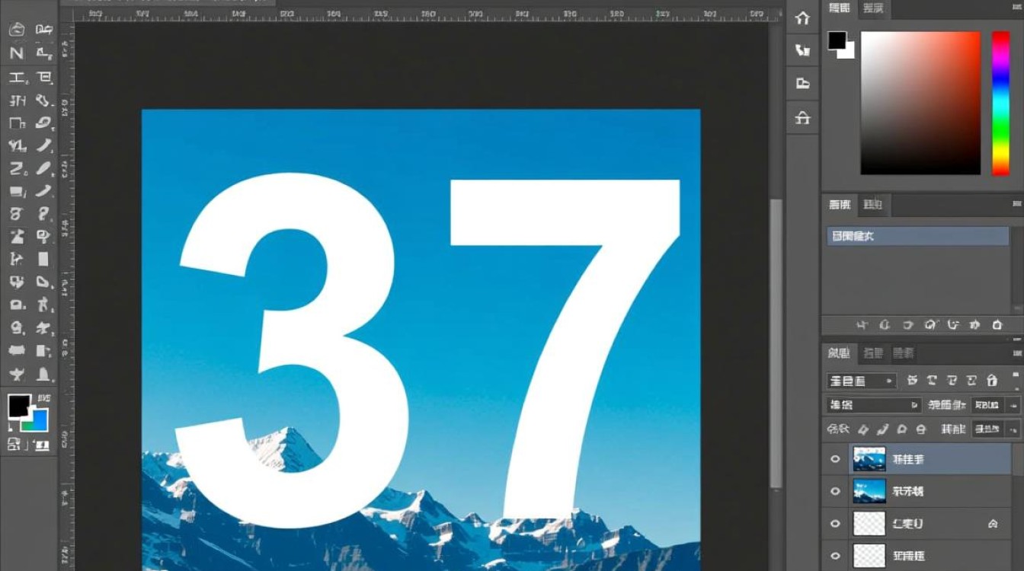Click the white background swatch in Color panel
Image resolution: width=1024 pixels, height=571 pixels.
coord(849,51)
